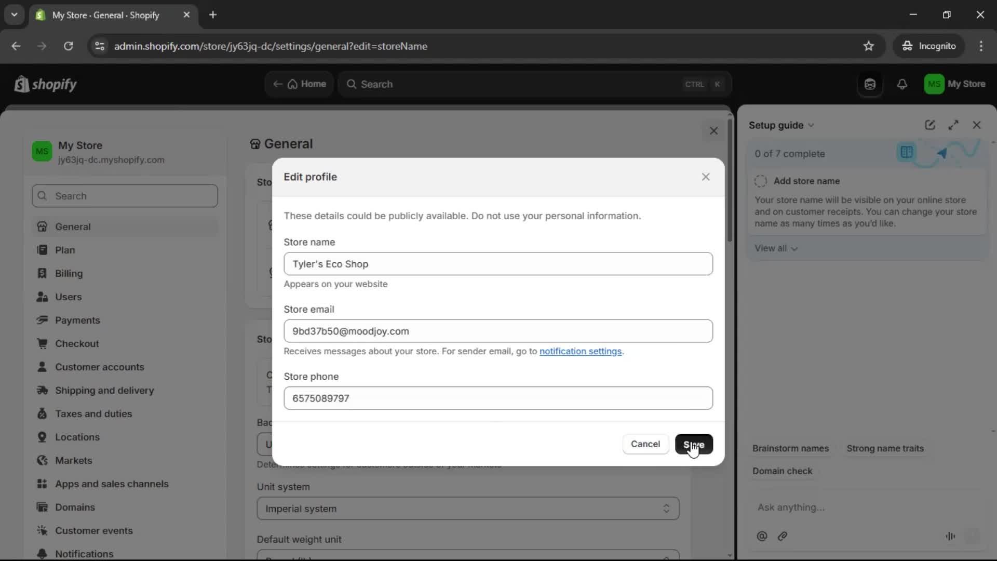Mark Add store name task circle complete

(760, 181)
